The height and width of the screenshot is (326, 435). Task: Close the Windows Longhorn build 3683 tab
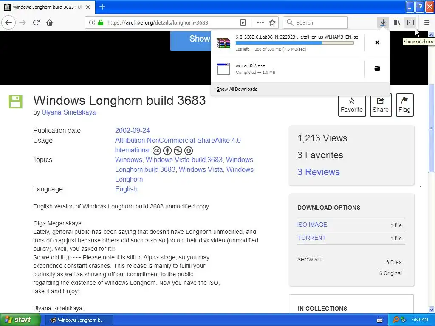point(88,7)
